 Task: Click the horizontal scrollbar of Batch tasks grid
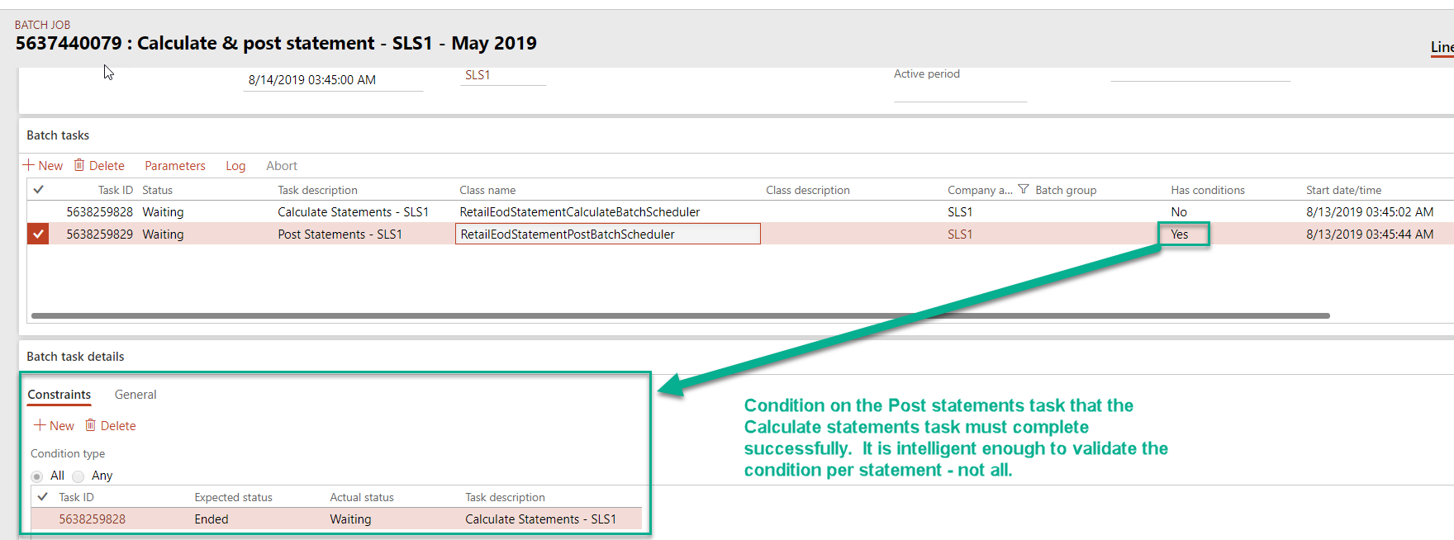[x=681, y=315]
